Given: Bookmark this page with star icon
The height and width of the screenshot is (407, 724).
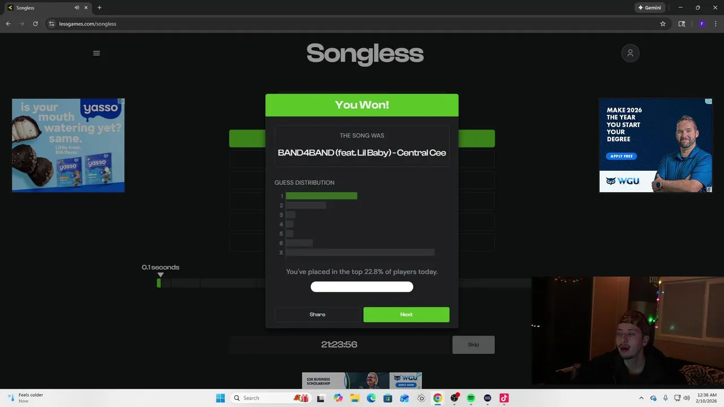Looking at the screenshot, I should [x=663, y=24].
